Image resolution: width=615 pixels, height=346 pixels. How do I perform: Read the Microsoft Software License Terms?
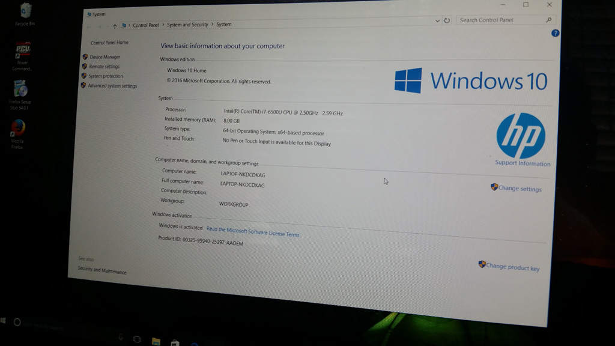click(x=253, y=232)
